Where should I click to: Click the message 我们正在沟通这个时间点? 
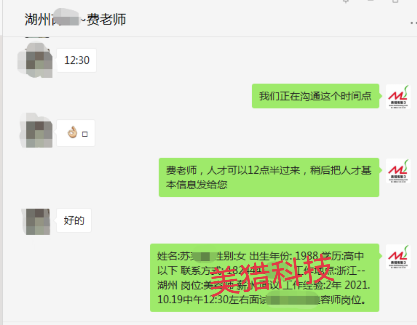(x=316, y=96)
